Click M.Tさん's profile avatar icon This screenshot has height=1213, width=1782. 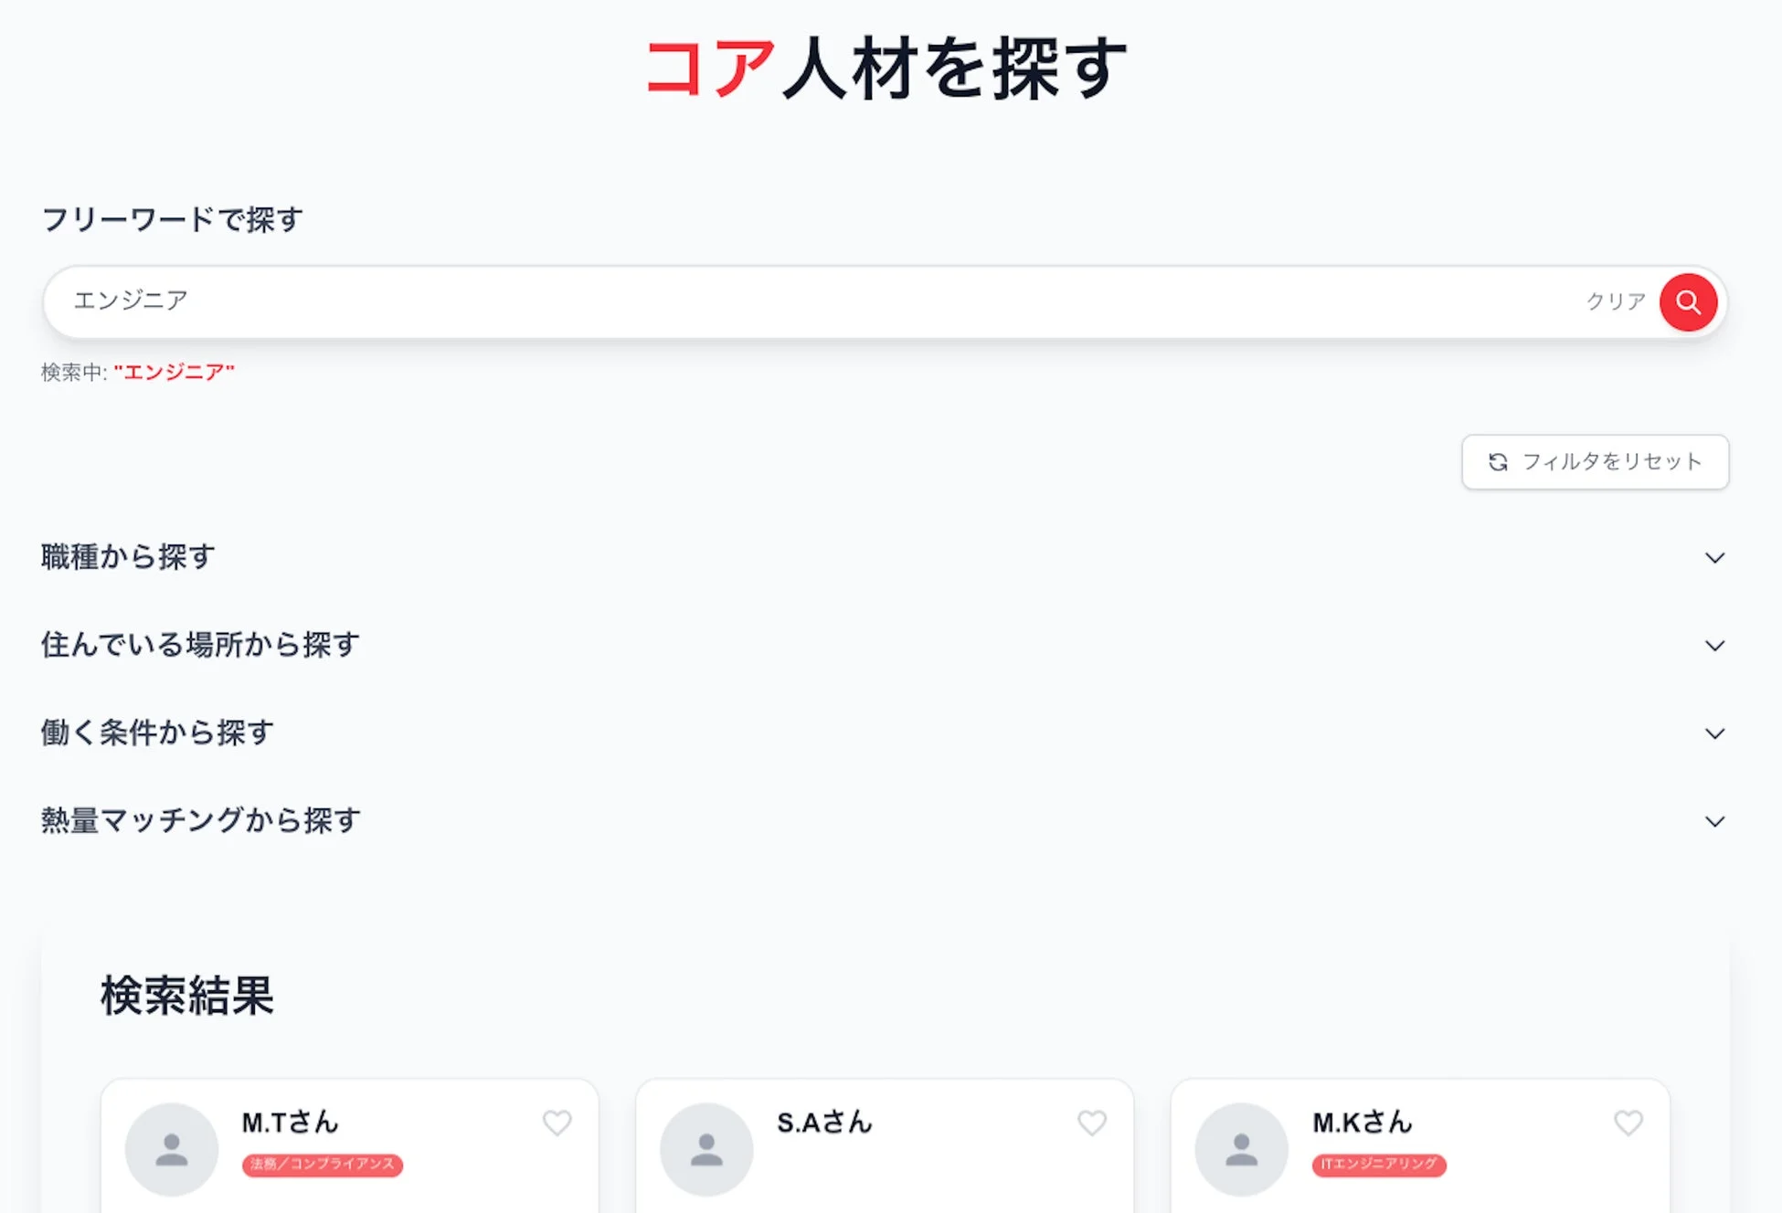point(172,1148)
